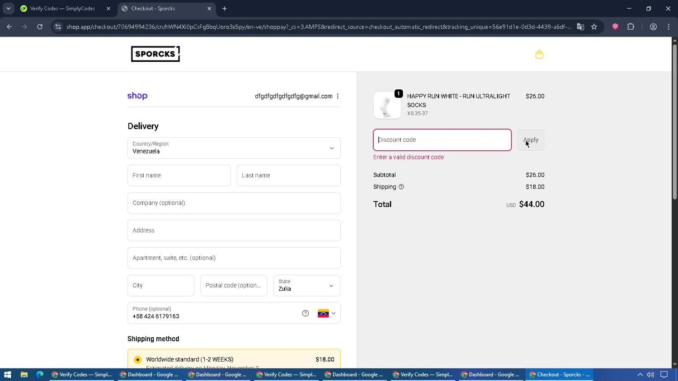Open the notifications action center icon

[x=664, y=375]
